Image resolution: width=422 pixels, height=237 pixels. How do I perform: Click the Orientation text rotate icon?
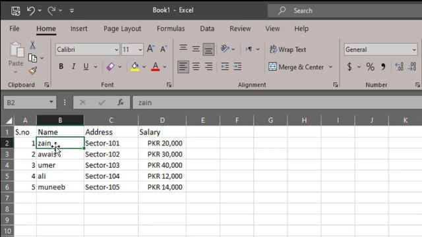click(x=225, y=49)
